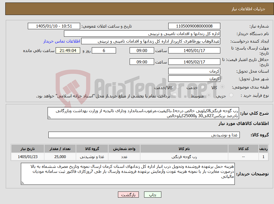Click the اطلاعات کالاهای مورد نیاز heading
This screenshot has width=274, height=204.
click(243, 124)
